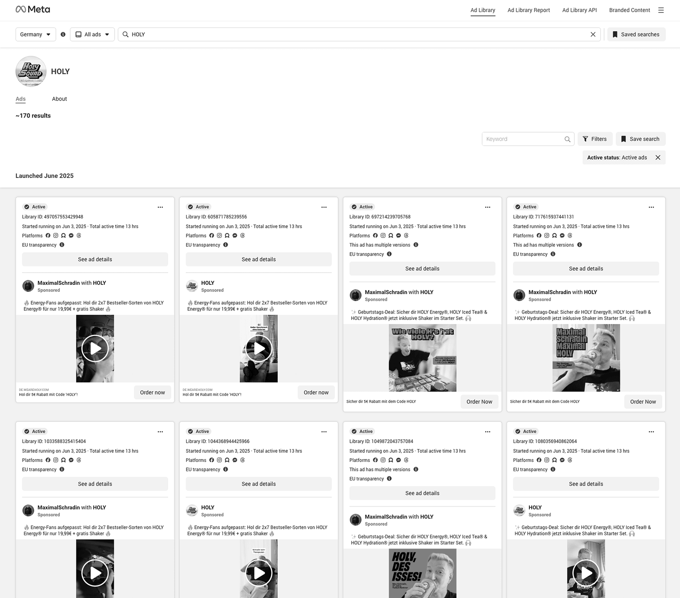
Task: Click Audience Network icon on ad 1033588325415404
Action: [63, 460]
